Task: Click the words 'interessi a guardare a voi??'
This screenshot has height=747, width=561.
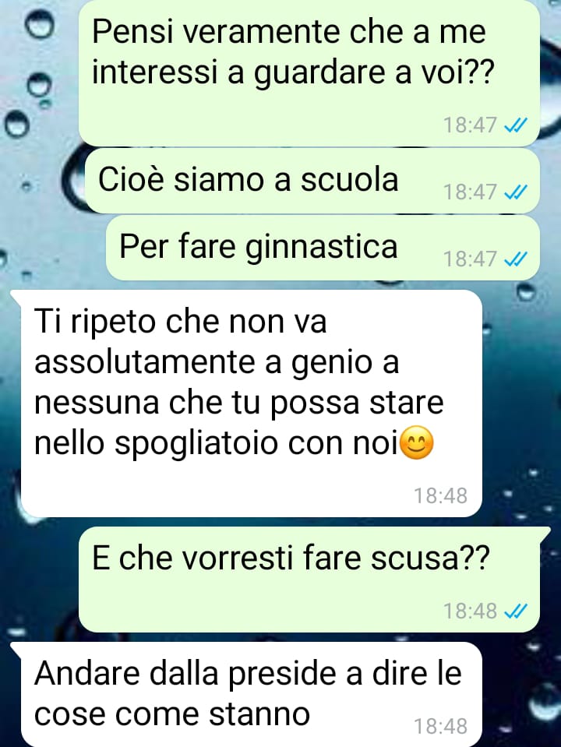Action: (x=291, y=74)
